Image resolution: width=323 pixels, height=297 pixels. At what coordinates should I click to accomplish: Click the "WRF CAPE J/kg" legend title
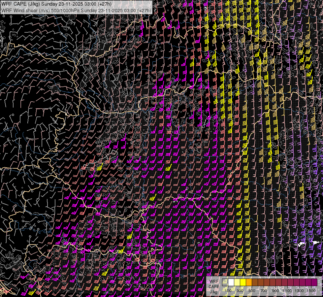[214, 286]
